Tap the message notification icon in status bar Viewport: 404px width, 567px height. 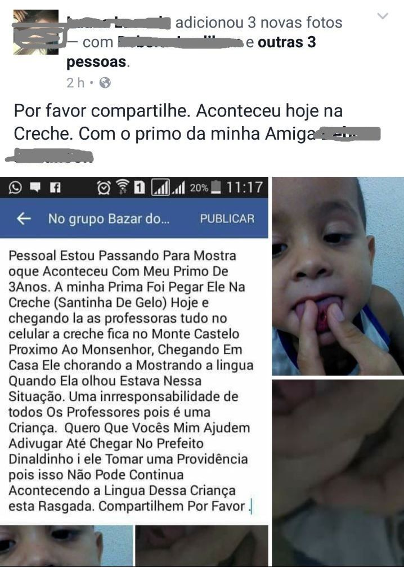(35, 187)
